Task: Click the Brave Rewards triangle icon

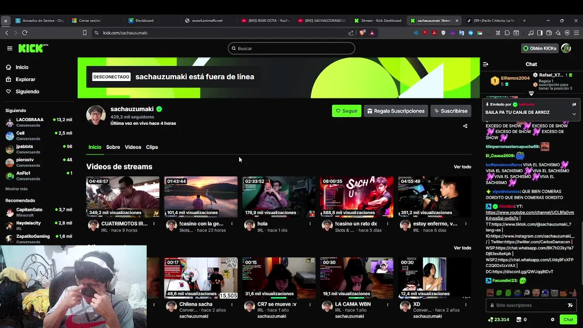Action: pyautogui.click(x=372, y=33)
